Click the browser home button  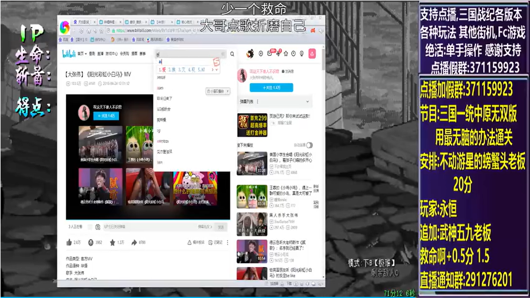tap(89, 31)
